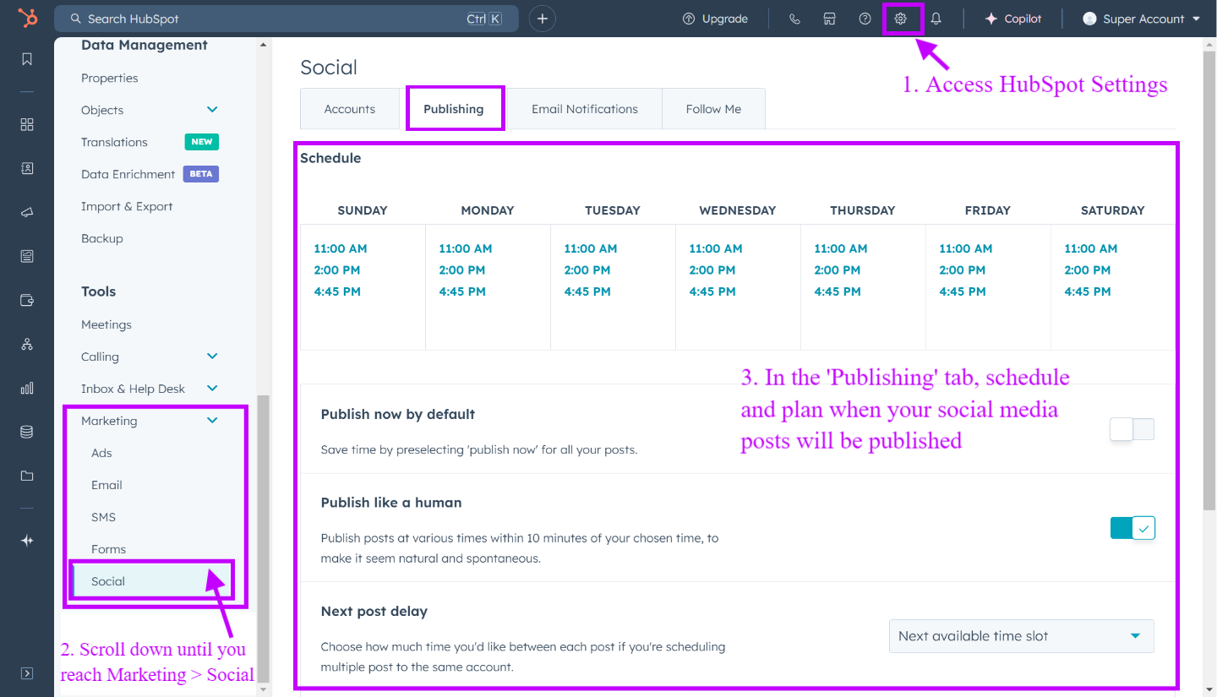This screenshot has width=1217, height=697.
Task: Switch to the Accounts tab
Action: (x=350, y=109)
